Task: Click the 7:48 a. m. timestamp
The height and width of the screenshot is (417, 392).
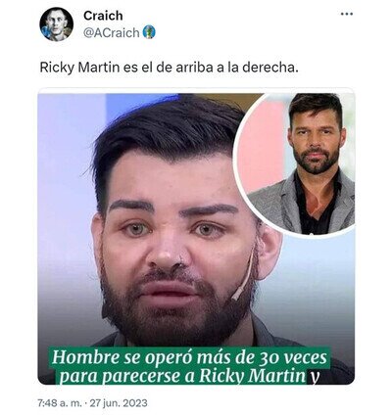Action: click(x=60, y=403)
